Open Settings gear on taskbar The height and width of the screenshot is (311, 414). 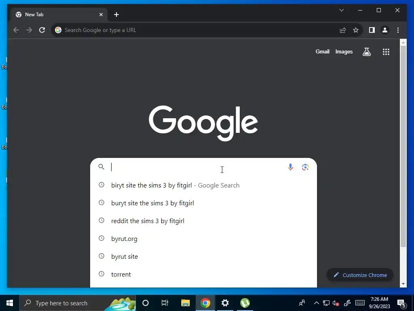225,303
